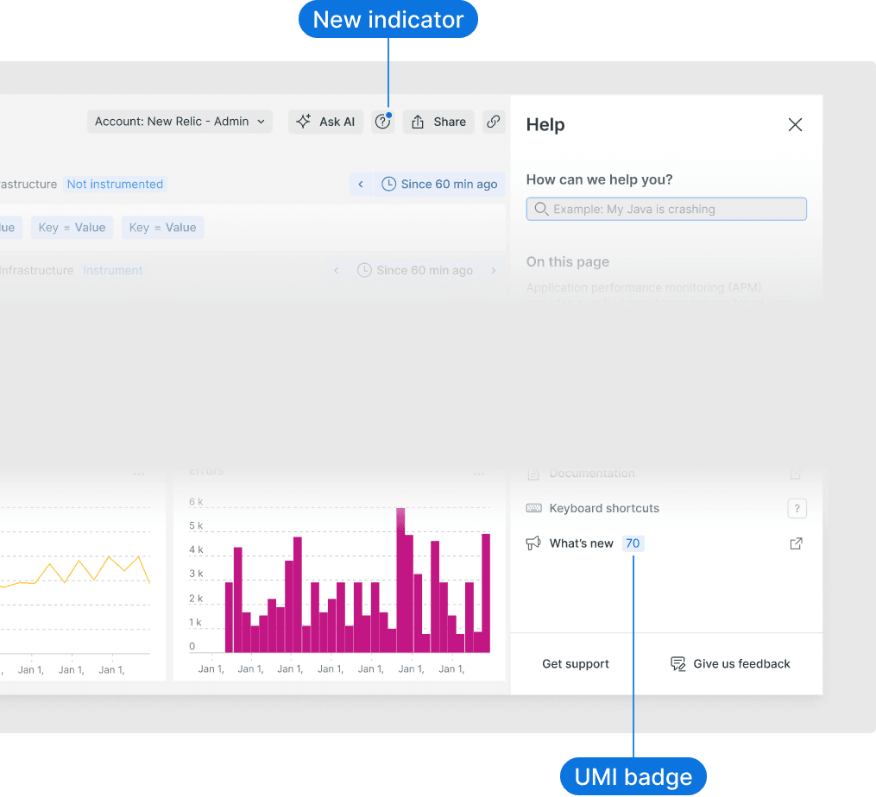Screen dimensions: 876x797
Task: Click the right chevron on the lower time picker
Action: [494, 270]
